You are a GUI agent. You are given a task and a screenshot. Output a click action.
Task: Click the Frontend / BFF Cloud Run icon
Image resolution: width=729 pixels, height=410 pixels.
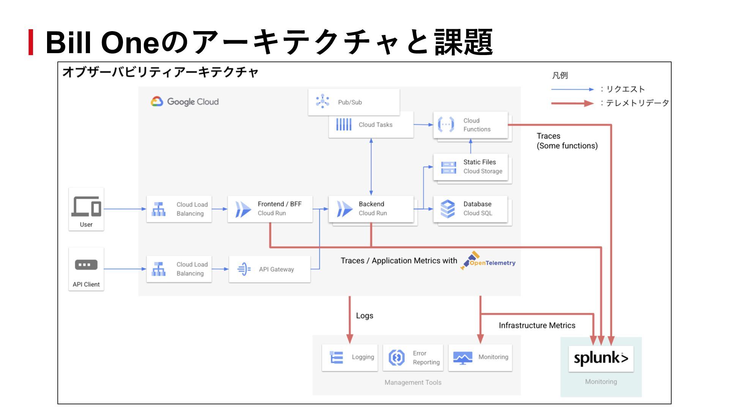point(243,209)
